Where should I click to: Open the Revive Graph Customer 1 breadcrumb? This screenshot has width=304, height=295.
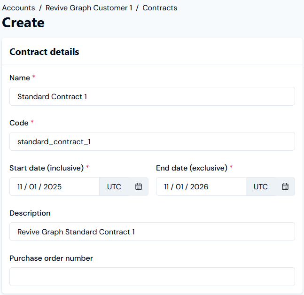pyautogui.click(x=89, y=8)
